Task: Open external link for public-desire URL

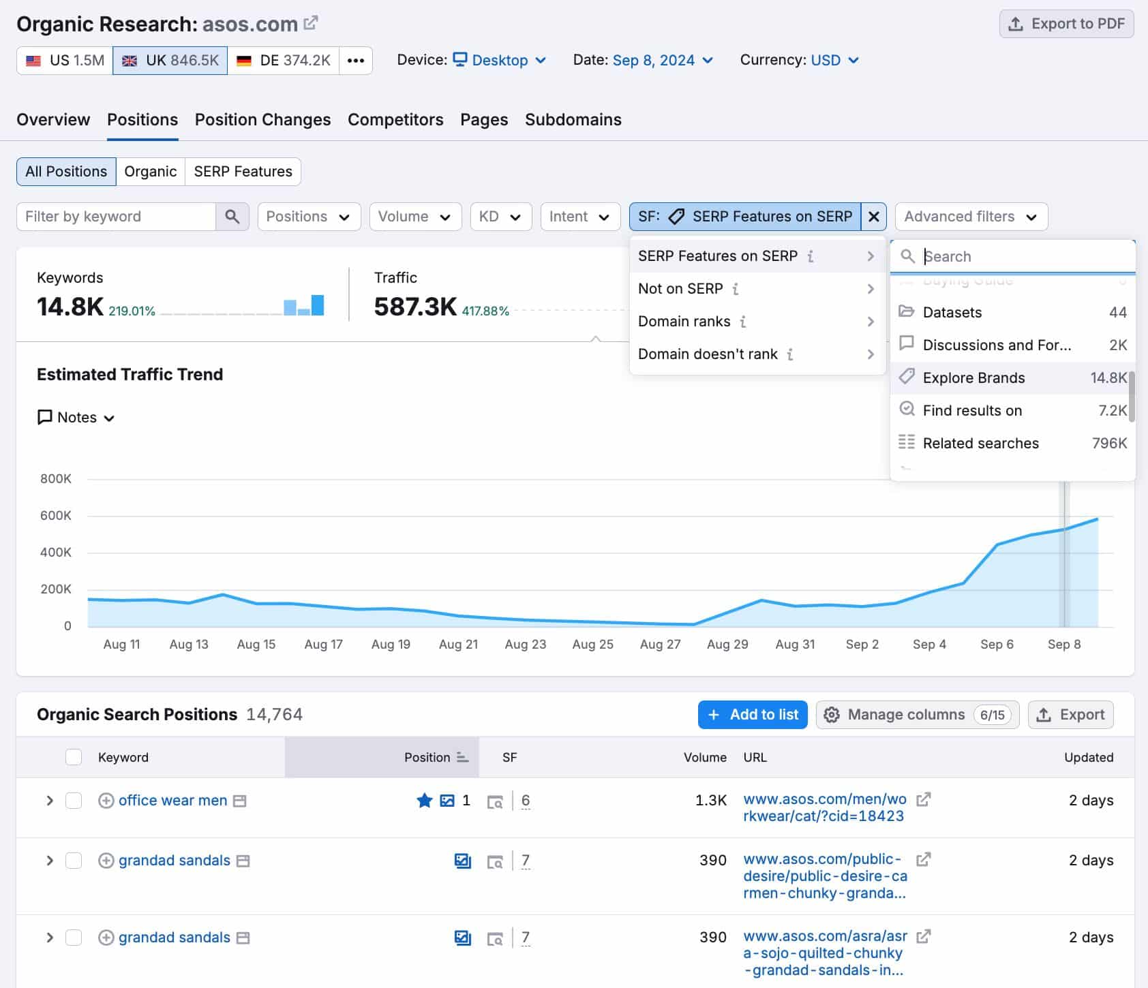Action: pyautogui.click(x=923, y=860)
